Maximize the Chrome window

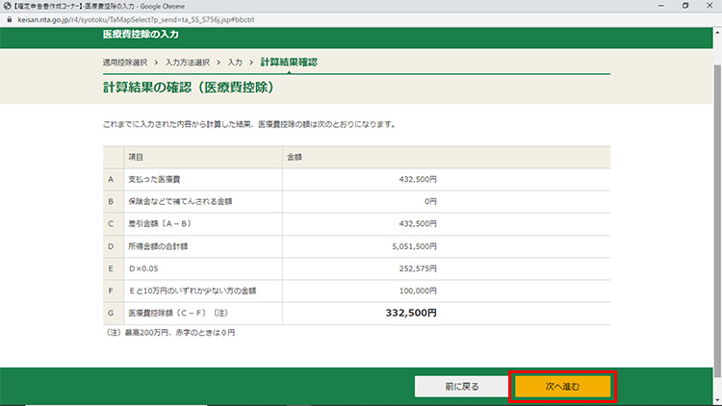pos(685,5)
